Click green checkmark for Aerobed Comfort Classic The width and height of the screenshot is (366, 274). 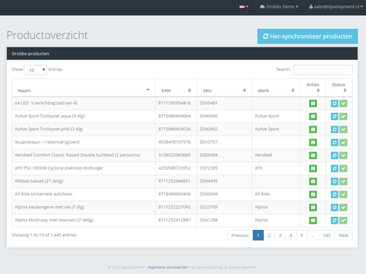pyautogui.click(x=343, y=155)
